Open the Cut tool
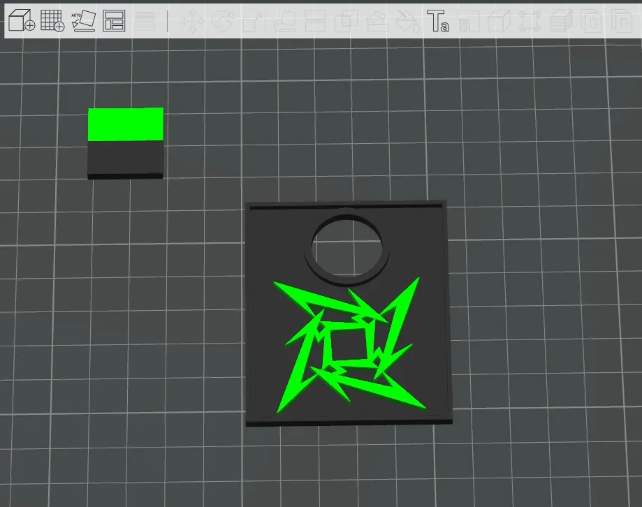 314,22
